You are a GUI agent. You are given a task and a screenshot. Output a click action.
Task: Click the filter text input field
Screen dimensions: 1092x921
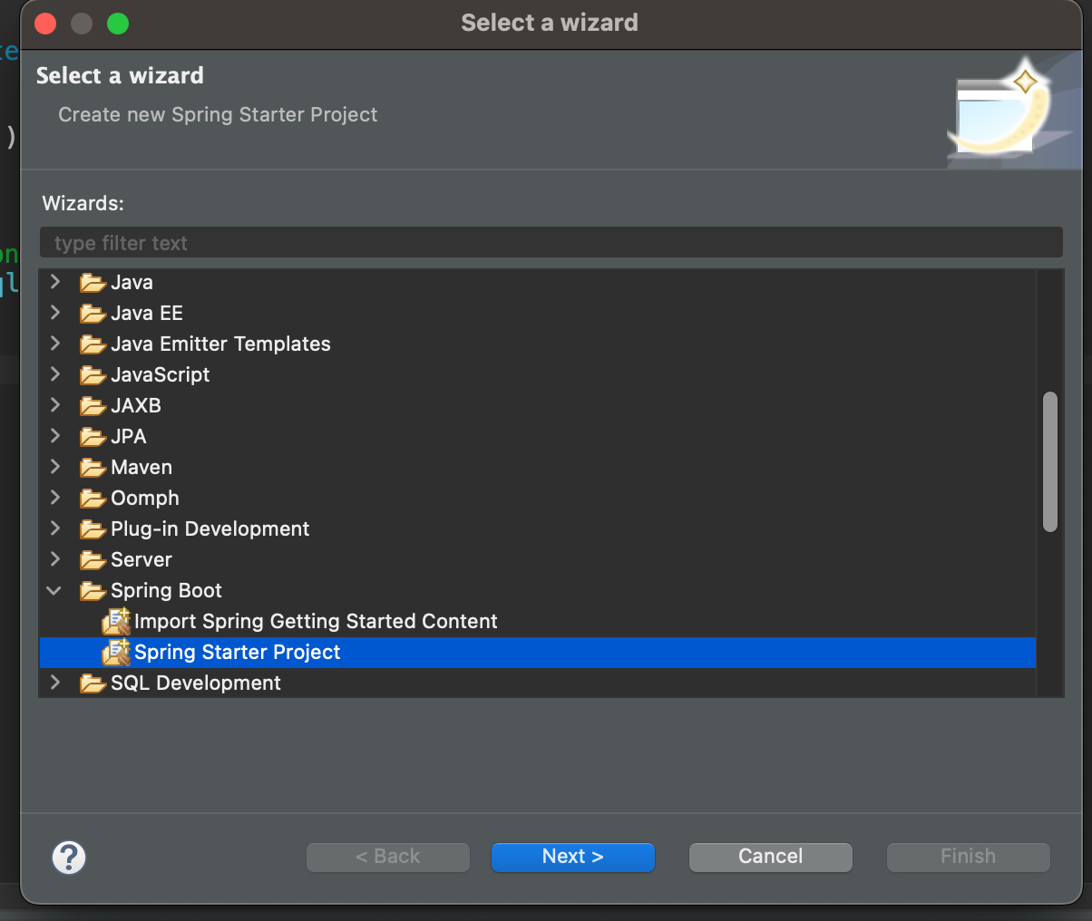point(551,242)
